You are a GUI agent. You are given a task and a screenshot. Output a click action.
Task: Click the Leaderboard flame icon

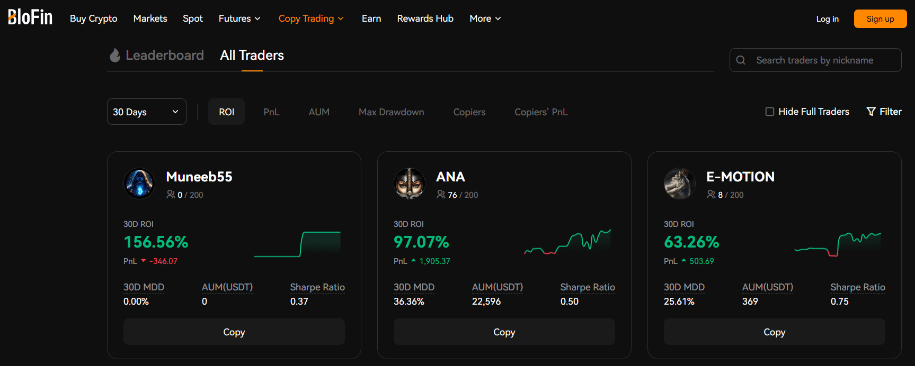pyautogui.click(x=115, y=55)
